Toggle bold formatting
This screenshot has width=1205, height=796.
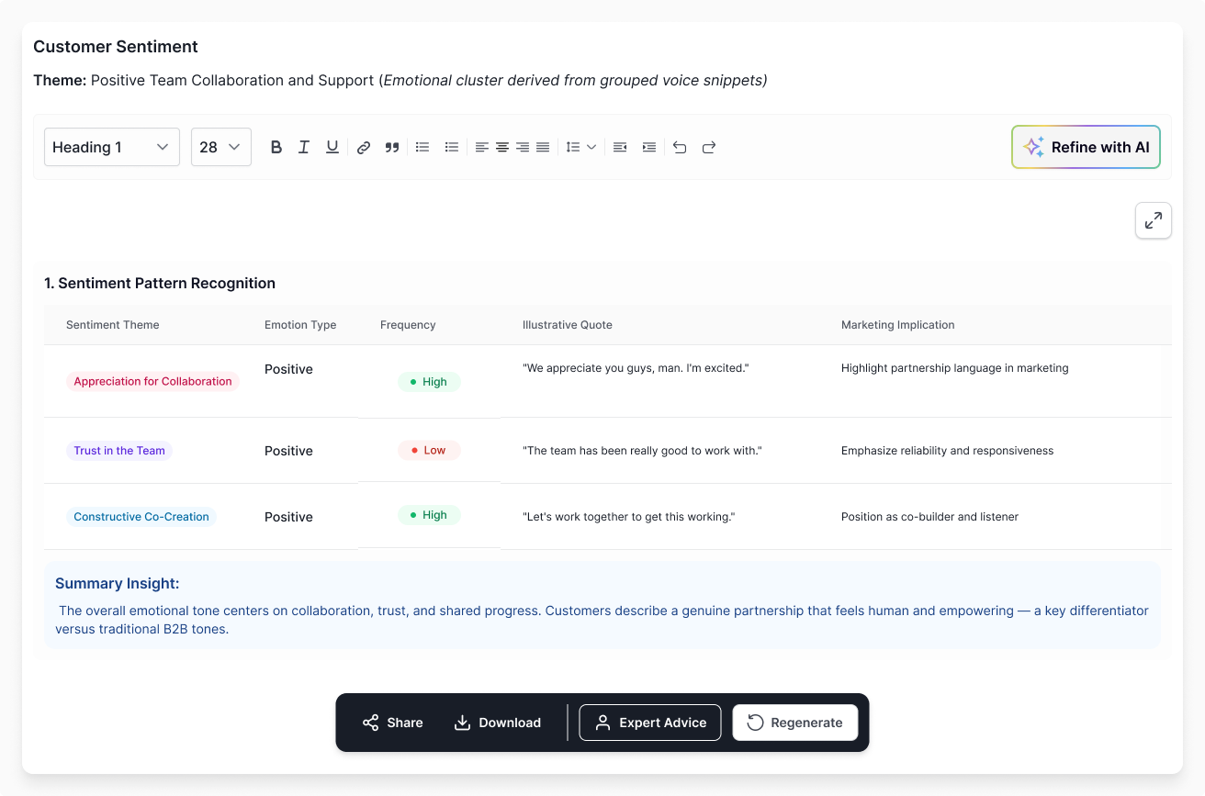tap(276, 146)
